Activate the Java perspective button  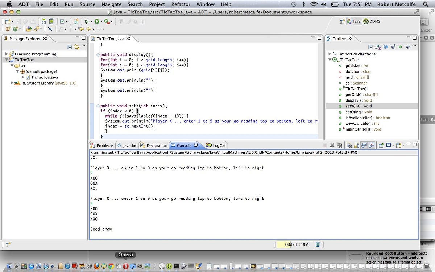(353, 21)
